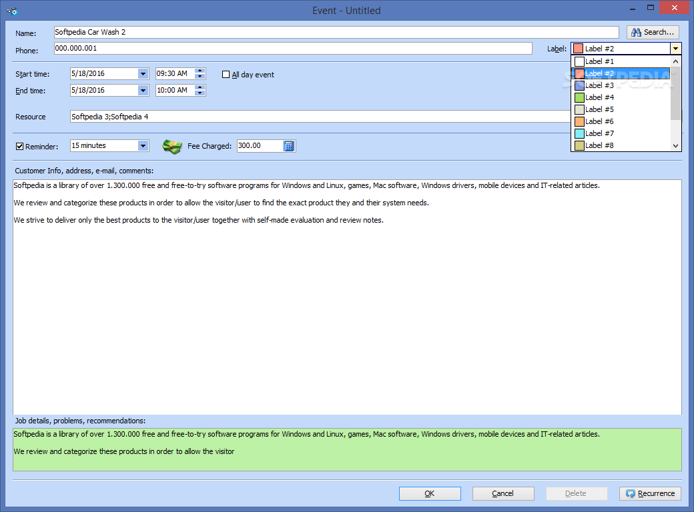Click the Cancel button

pos(502,493)
